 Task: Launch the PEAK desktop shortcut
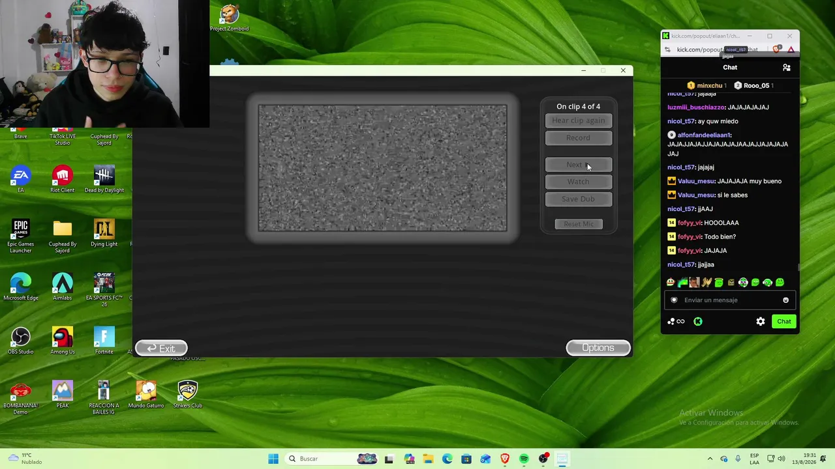(63, 394)
